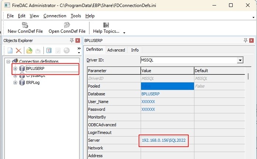This screenshot has height=159, width=257.
Task: Click the rename icon in Objects Explorer toolbar
Action: [49, 50]
